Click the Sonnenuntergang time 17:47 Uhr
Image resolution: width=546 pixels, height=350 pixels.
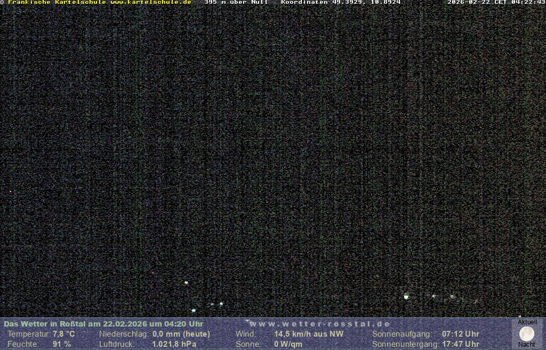coord(461,344)
